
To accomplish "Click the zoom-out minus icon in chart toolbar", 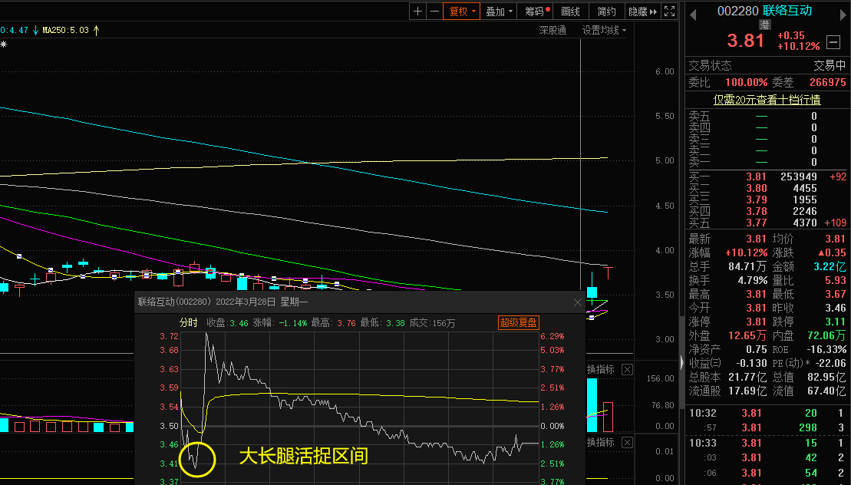I will [x=435, y=12].
